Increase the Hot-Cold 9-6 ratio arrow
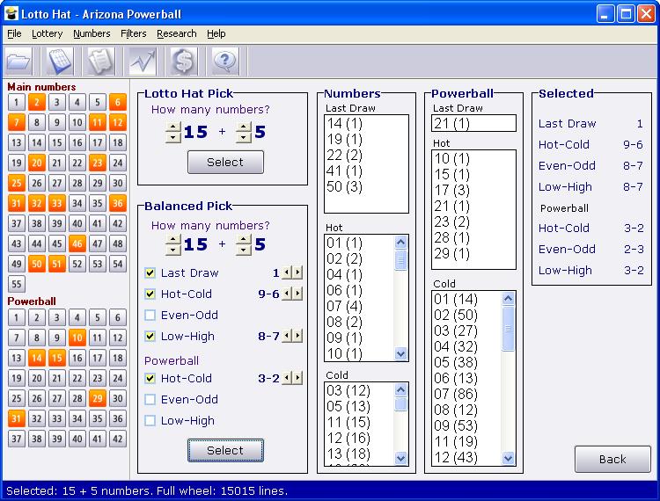 pyautogui.click(x=298, y=293)
